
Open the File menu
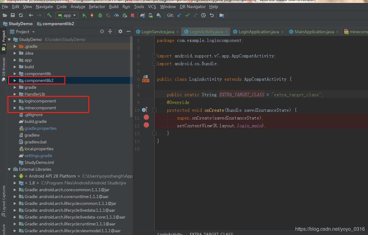[5, 7]
